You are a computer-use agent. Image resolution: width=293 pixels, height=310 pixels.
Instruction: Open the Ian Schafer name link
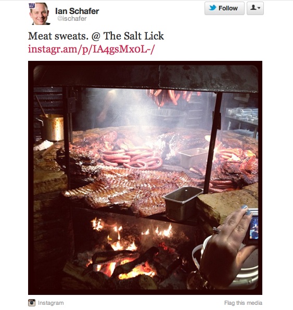point(77,11)
